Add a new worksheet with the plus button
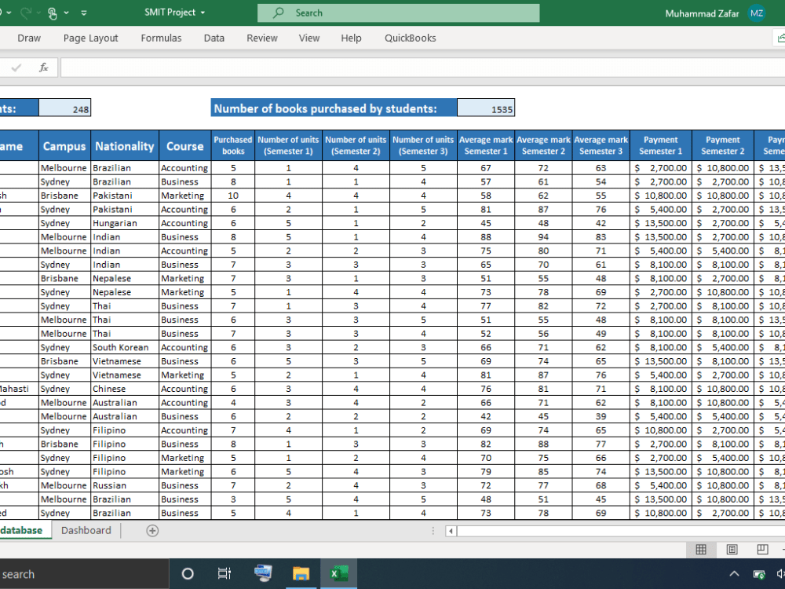Screen dimensions: 785x589 point(152,530)
